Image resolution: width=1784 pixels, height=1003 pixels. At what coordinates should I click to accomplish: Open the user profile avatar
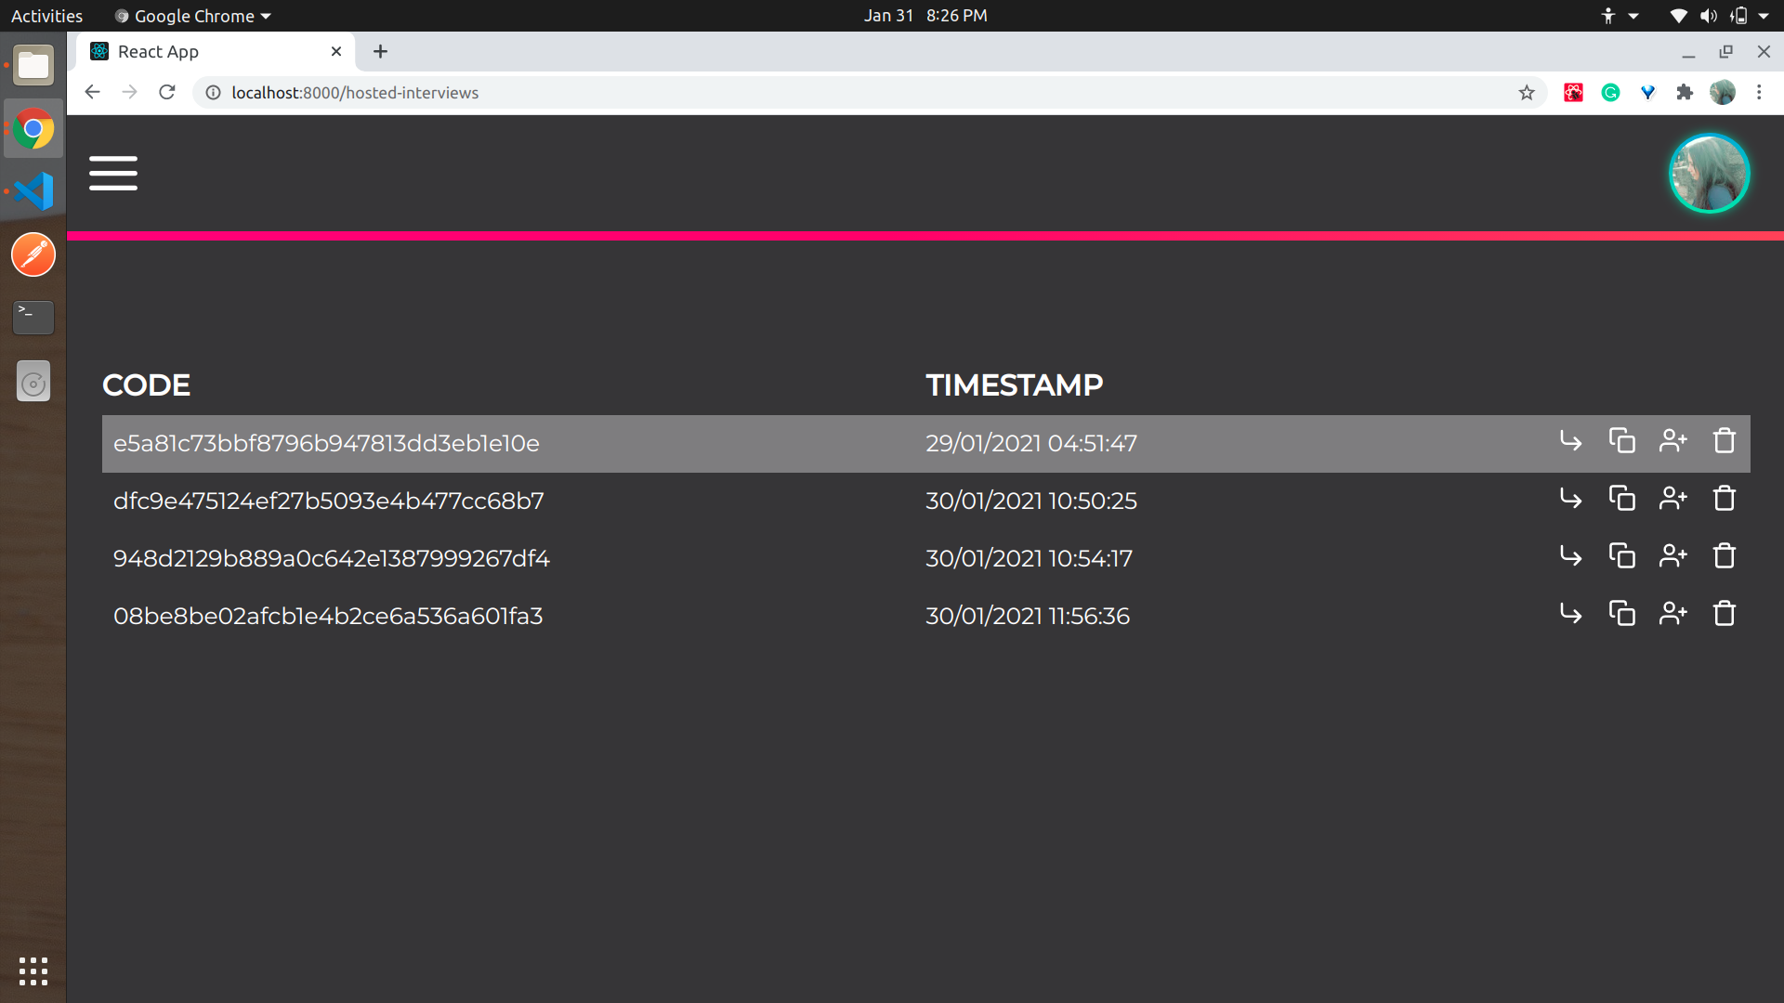pos(1708,173)
